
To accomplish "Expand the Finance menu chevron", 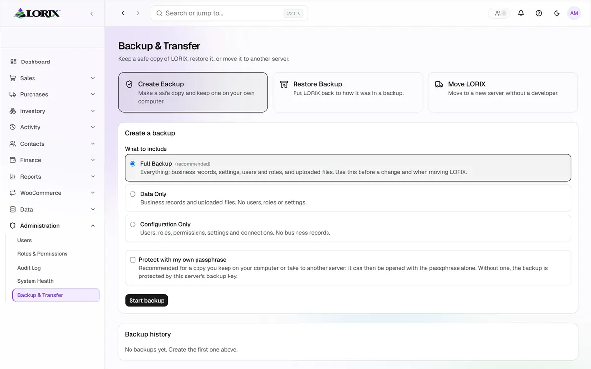I will (x=93, y=160).
